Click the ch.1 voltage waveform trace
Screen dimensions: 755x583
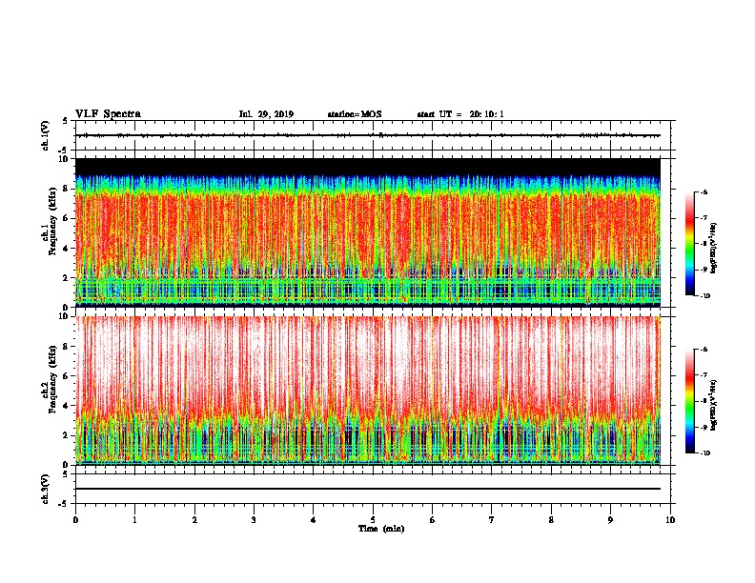coord(368,135)
